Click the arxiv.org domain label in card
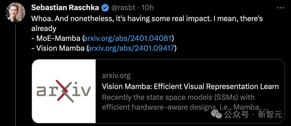The width and height of the screenshot is (291, 126). 116,76
